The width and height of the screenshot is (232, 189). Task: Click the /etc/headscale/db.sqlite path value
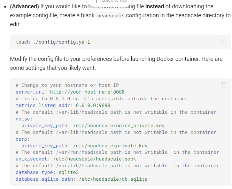pyautogui.click(x=113, y=179)
